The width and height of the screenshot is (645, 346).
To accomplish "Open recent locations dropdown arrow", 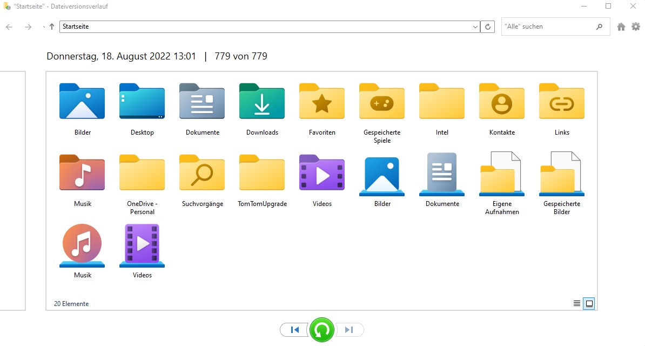I will point(43,26).
